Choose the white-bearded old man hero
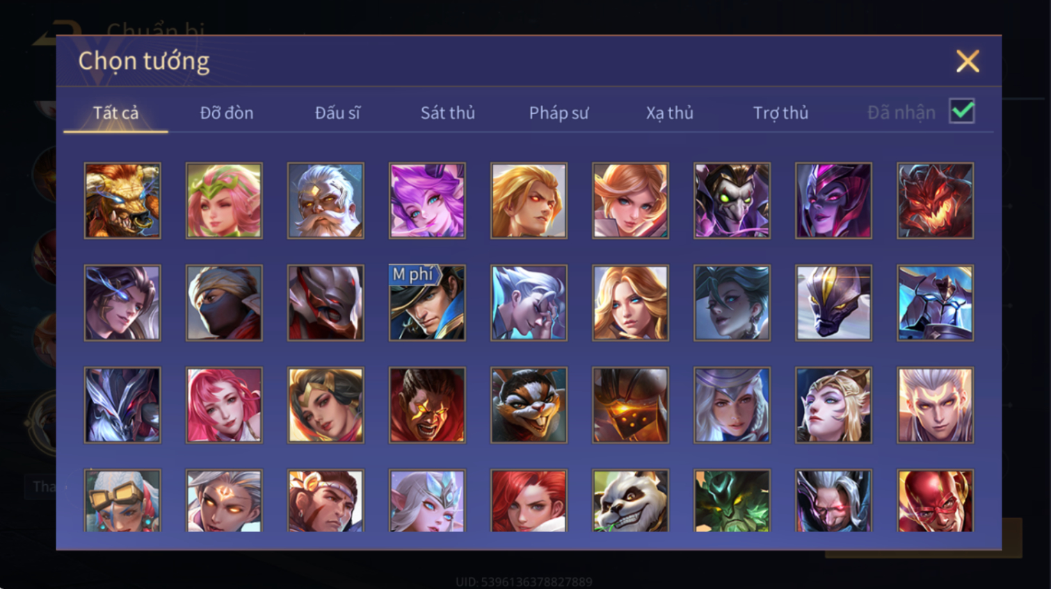The height and width of the screenshot is (589, 1051). (326, 201)
